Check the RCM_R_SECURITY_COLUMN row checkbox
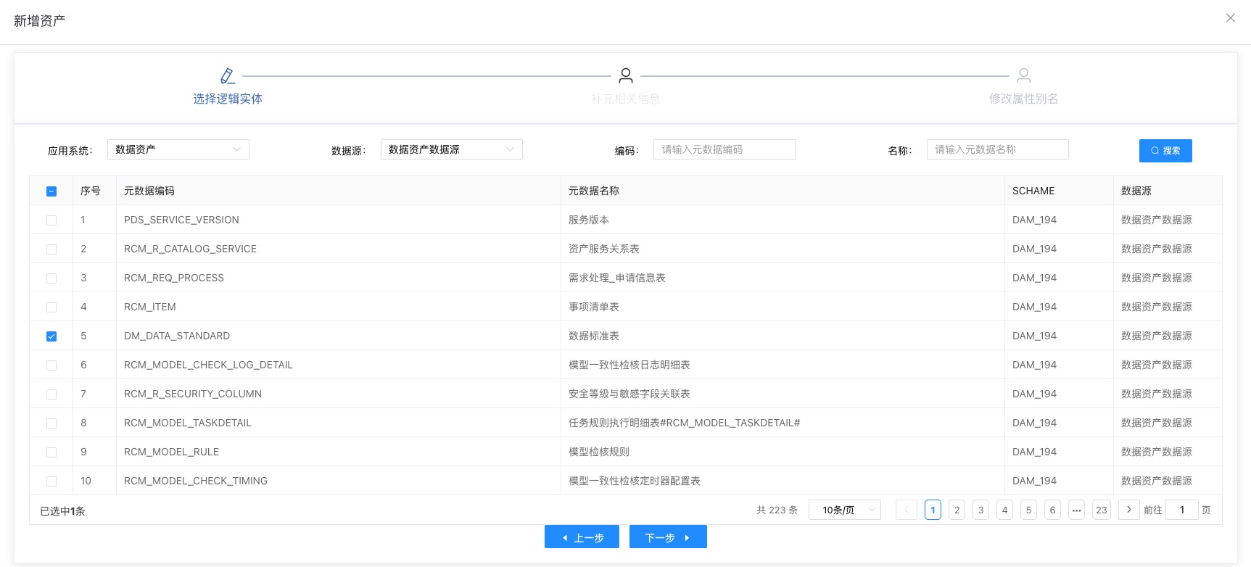The image size is (1251, 567). click(51, 394)
